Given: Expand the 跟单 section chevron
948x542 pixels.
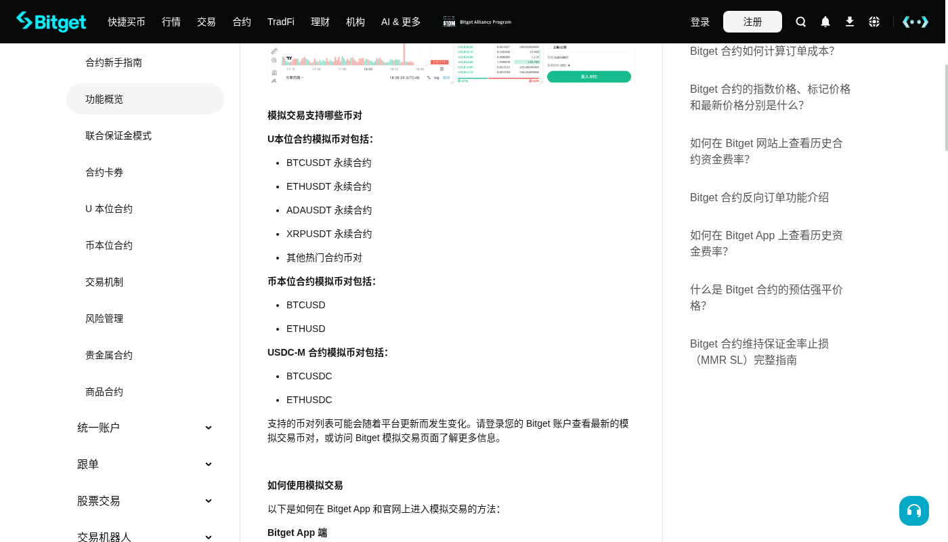Looking at the screenshot, I should point(209,464).
